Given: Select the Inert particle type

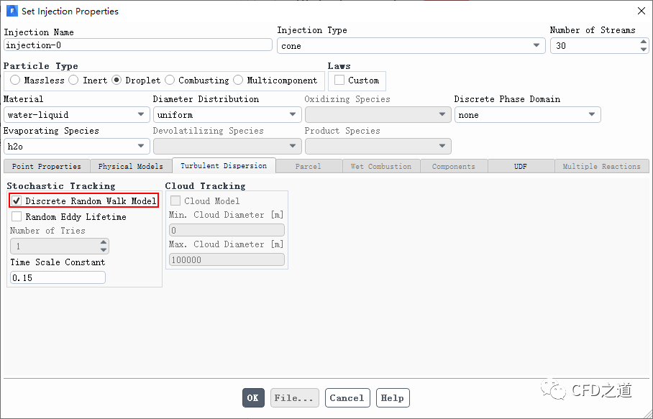Looking at the screenshot, I should 73,80.
